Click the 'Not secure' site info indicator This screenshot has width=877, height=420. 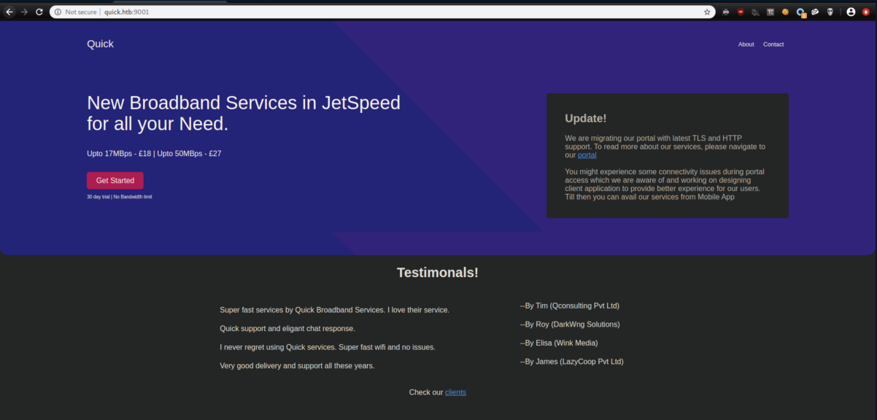pyautogui.click(x=76, y=12)
